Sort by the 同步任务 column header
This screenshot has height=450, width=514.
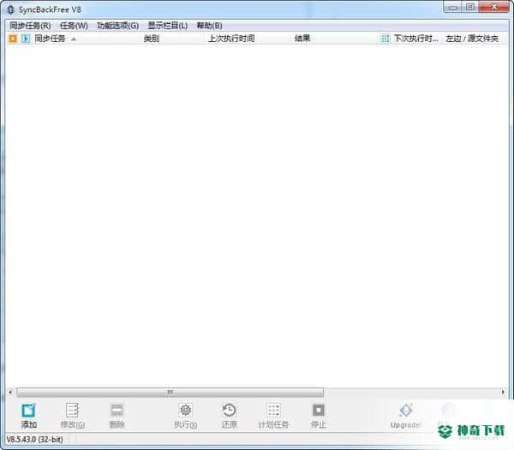tap(50, 39)
